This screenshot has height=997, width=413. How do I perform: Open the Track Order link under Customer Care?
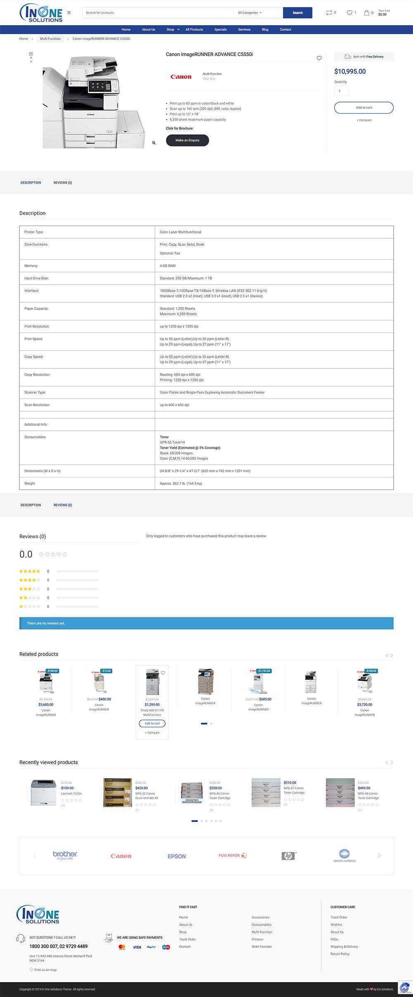[339, 917]
